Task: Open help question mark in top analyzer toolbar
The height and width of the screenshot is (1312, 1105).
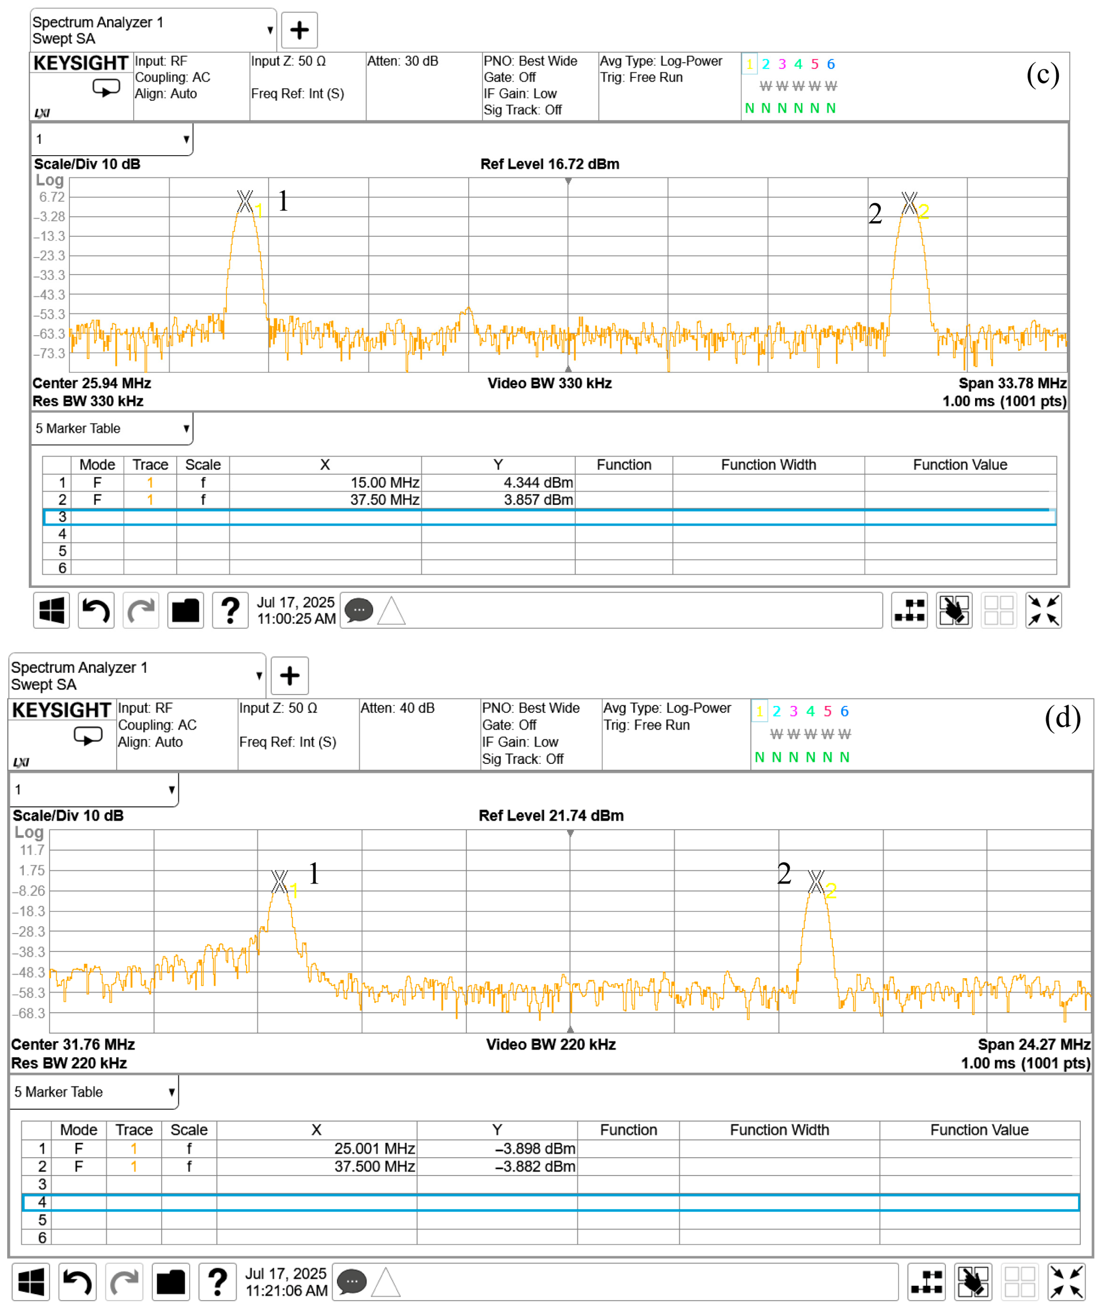Action: pos(231,610)
